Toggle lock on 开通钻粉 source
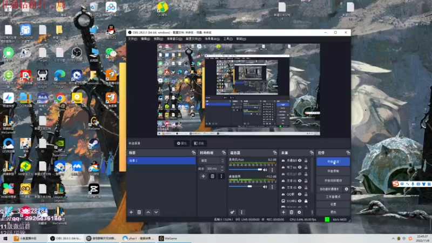The width and height of the screenshot is (432, 243). click(306, 160)
